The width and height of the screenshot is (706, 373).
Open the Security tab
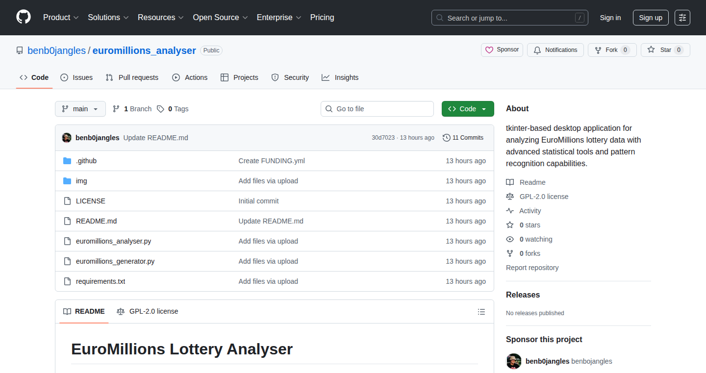click(x=290, y=77)
